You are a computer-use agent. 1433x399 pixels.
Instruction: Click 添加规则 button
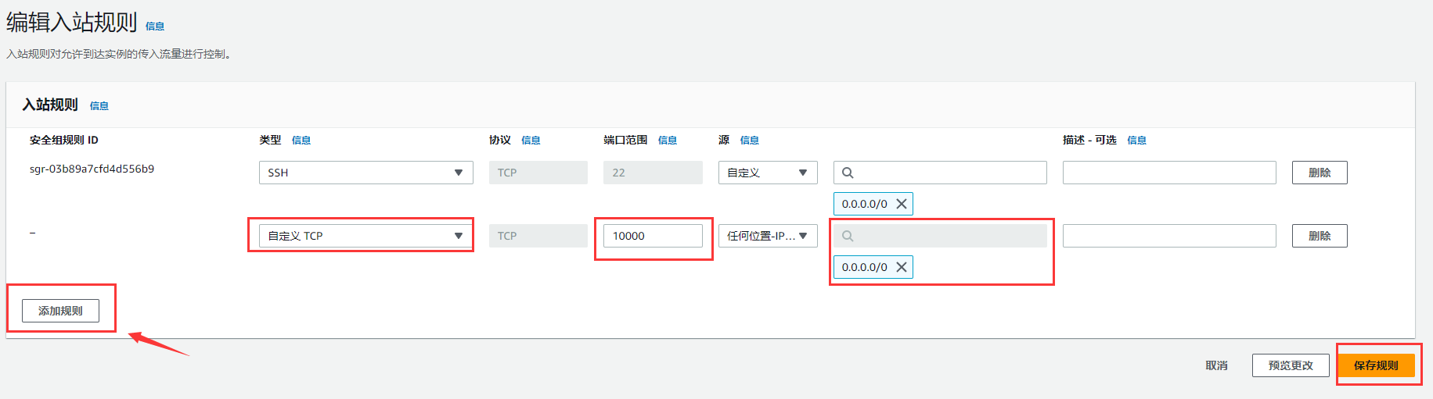[x=60, y=311]
